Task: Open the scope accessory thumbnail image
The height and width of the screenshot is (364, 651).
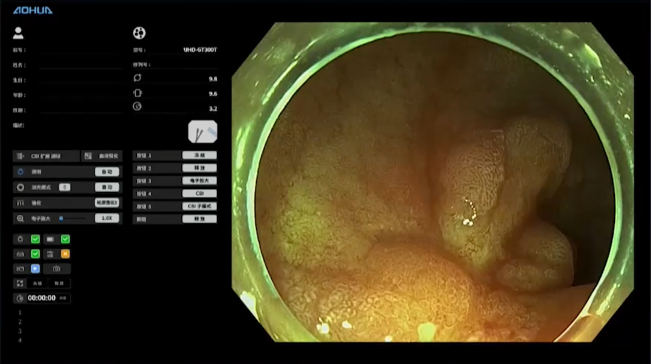Action: [203, 132]
